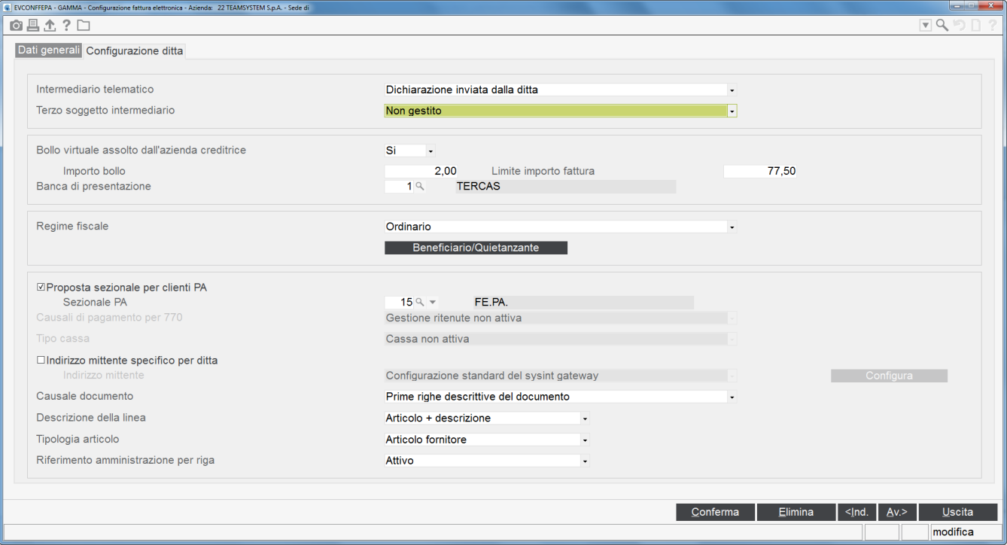Open lookup magnifier next to Sezionale PA value

(x=420, y=302)
